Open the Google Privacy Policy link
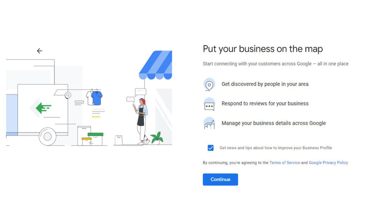This screenshot has height=198, width=368. [328, 162]
